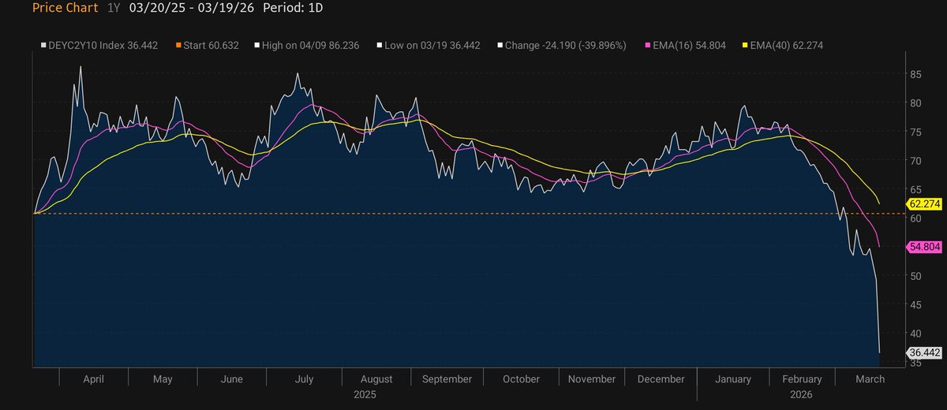
Task: Click the February x-axis label
Action: click(x=800, y=378)
